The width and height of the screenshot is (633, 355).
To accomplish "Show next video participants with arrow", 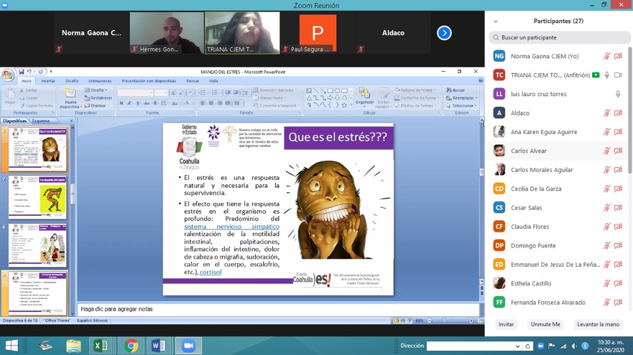I will [x=444, y=33].
